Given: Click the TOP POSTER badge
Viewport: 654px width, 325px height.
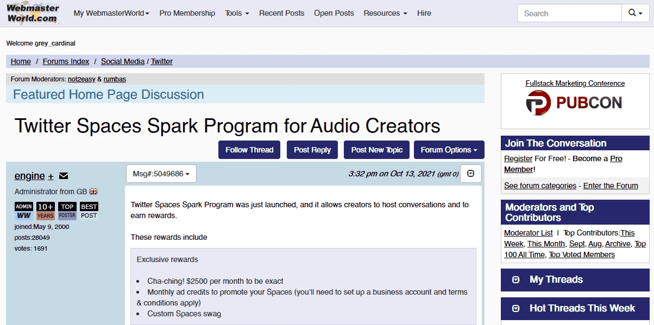Looking at the screenshot, I should pyautogui.click(x=67, y=211).
